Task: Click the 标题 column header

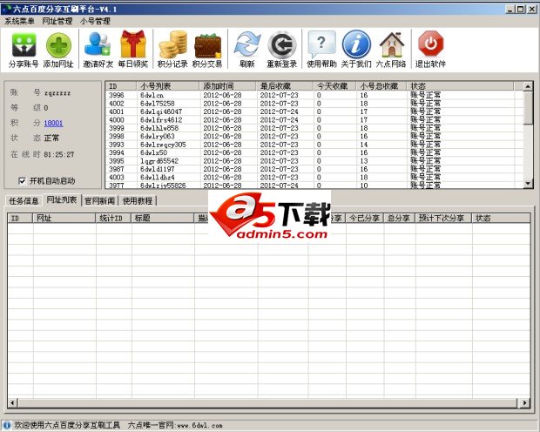Action: click(163, 218)
